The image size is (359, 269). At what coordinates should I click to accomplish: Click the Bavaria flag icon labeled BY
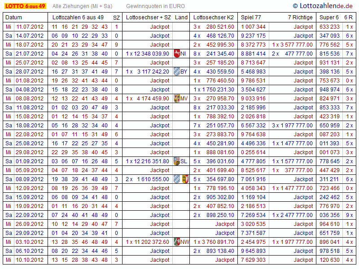pos(176,72)
